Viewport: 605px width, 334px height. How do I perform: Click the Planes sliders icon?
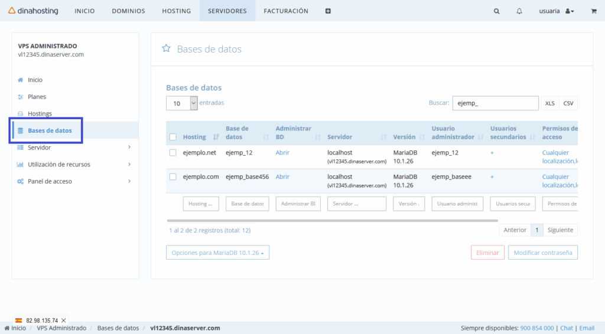click(x=20, y=97)
